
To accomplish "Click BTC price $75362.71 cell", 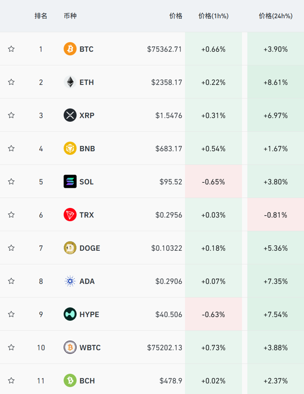I will [165, 49].
